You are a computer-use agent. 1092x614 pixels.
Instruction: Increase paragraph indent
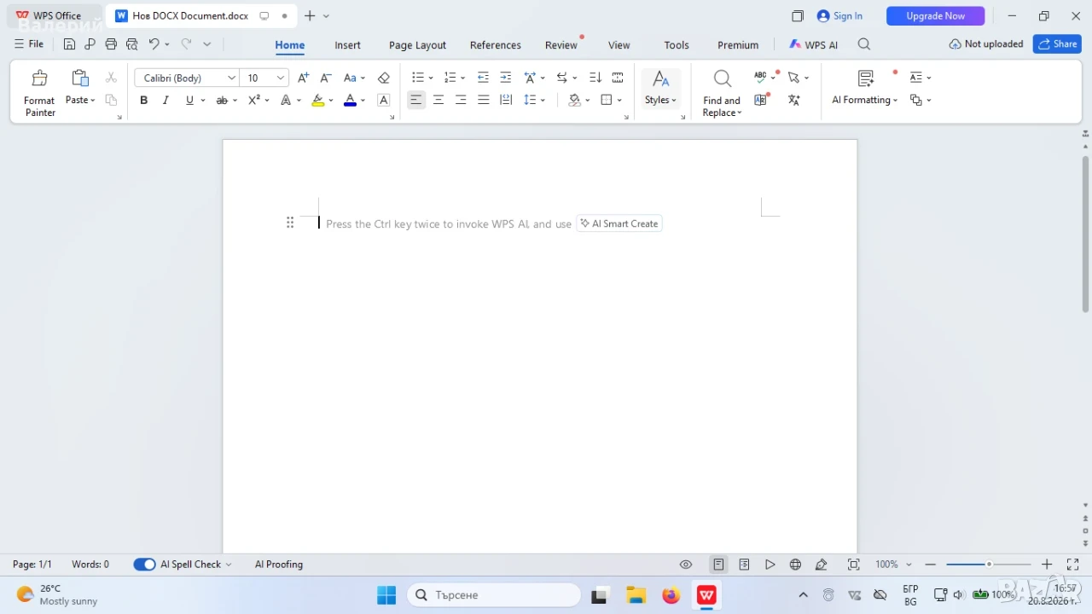[506, 78]
